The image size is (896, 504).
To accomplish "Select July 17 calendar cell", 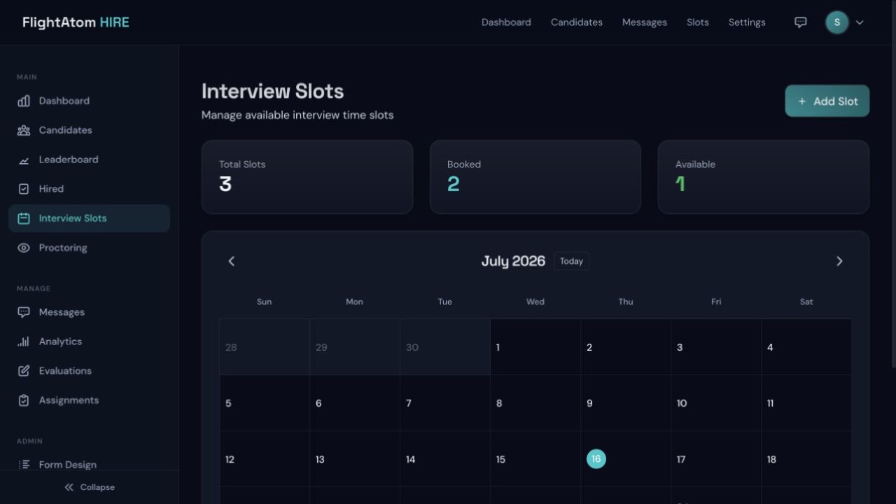I will pos(716,459).
